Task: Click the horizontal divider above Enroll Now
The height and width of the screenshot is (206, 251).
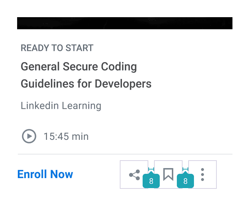Action: [x=125, y=154]
